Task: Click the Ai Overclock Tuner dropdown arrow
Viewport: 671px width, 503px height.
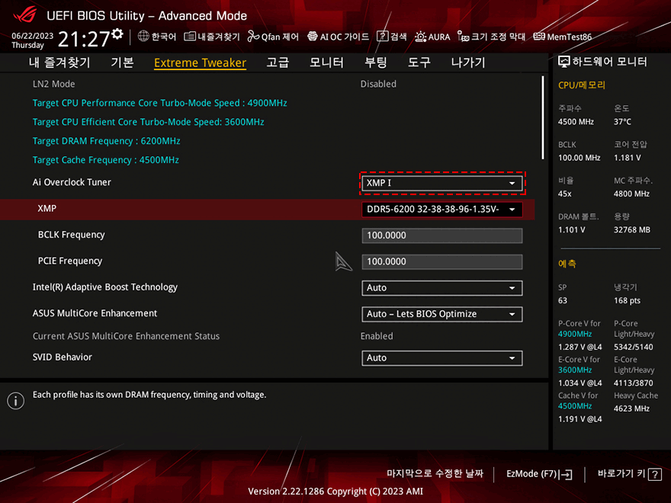Action: coord(512,183)
